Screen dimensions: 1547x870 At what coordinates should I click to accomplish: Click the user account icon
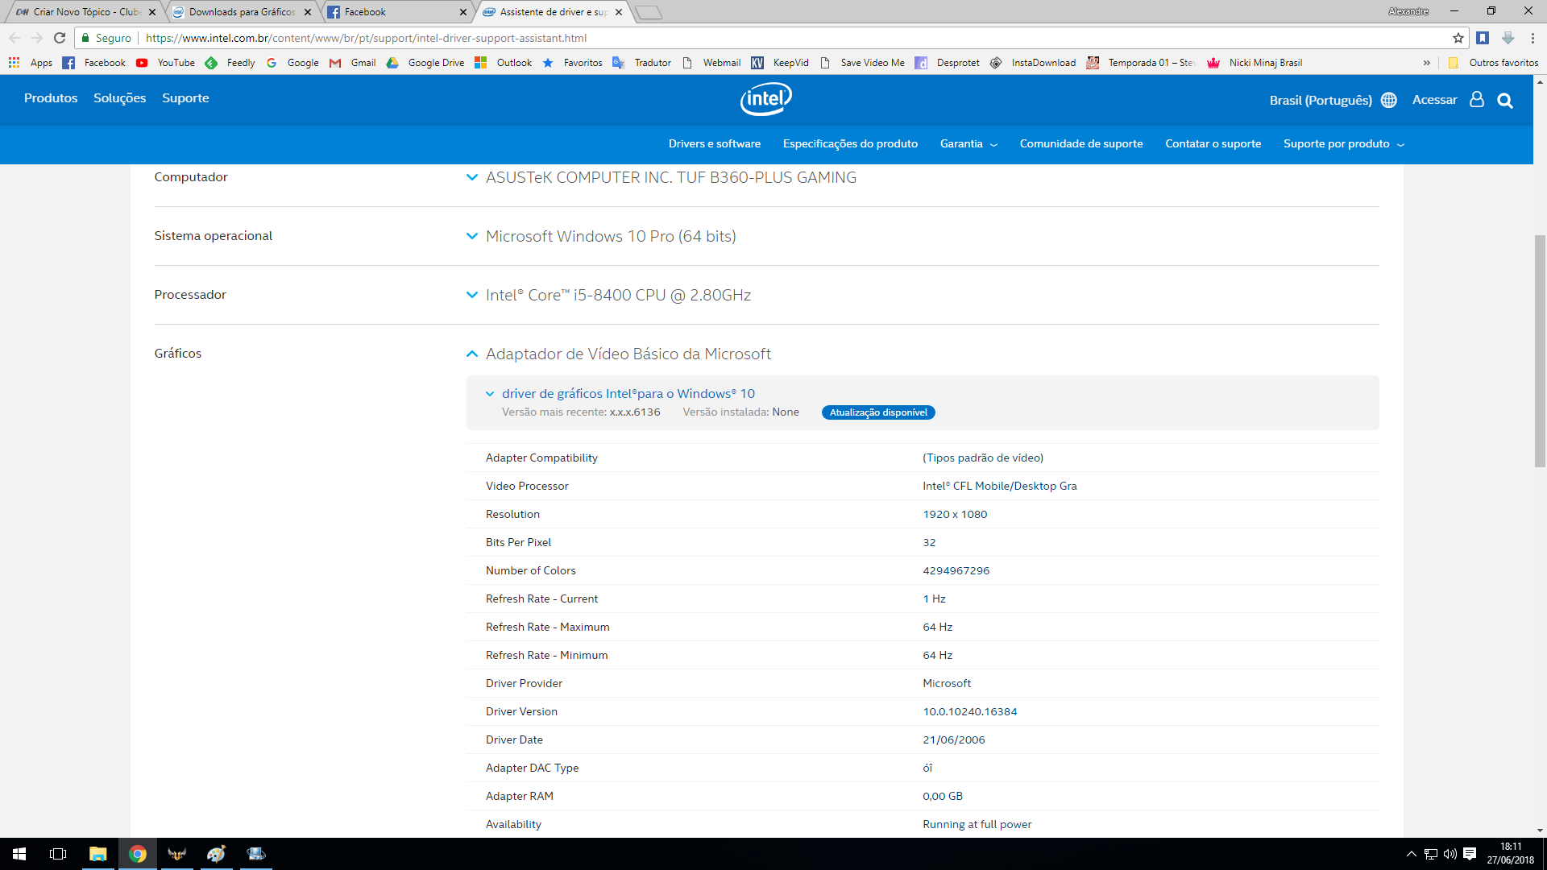click(x=1477, y=99)
